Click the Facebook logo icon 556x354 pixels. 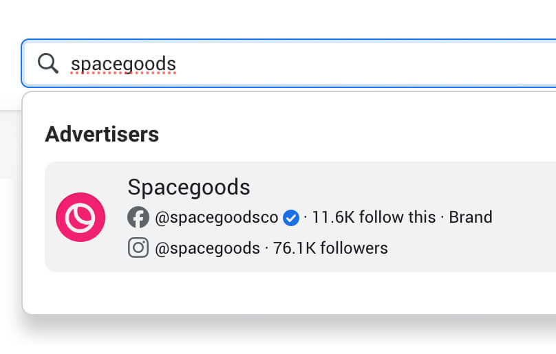(138, 218)
